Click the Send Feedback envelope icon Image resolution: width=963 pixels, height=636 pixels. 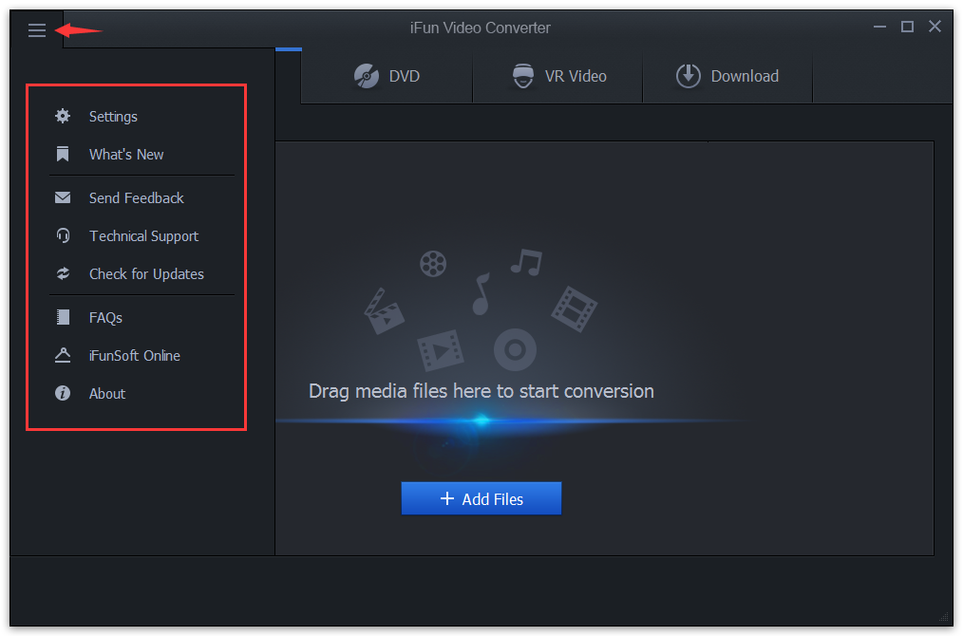pyautogui.click(x=63, y=197)
